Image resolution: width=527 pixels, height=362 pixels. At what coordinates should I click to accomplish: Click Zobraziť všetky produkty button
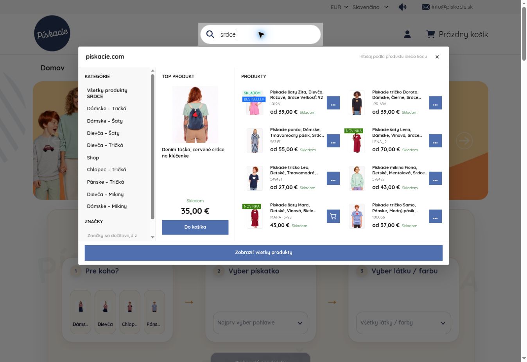point(263,253)
